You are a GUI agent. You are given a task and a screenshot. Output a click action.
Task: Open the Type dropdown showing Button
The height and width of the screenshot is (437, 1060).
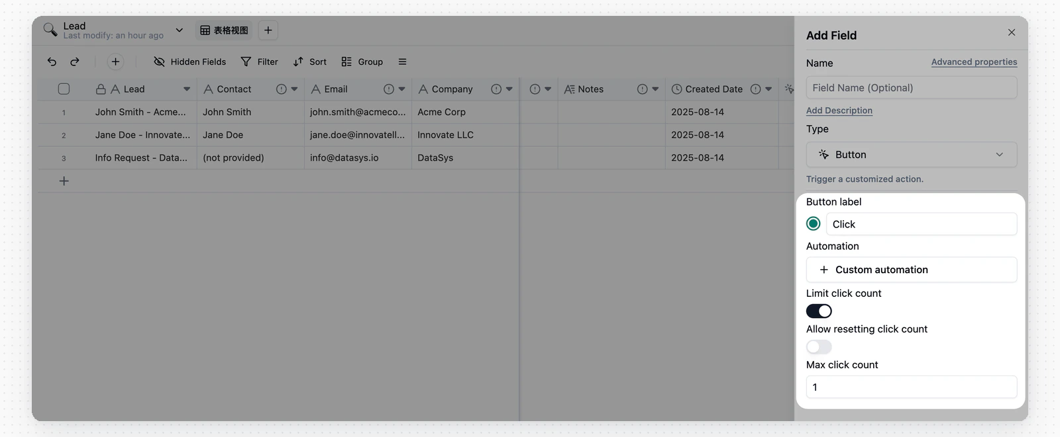tap(912, 154)
